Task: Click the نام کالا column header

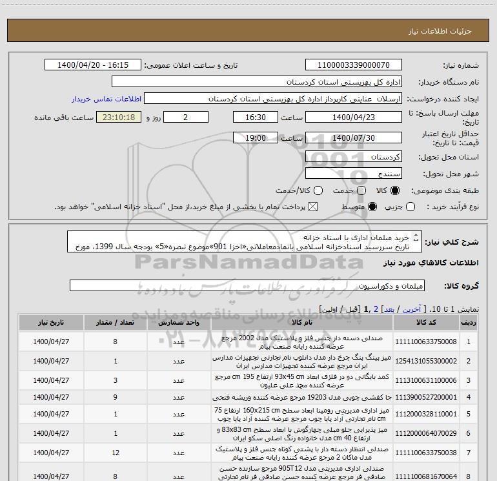Action: point(302,322)
